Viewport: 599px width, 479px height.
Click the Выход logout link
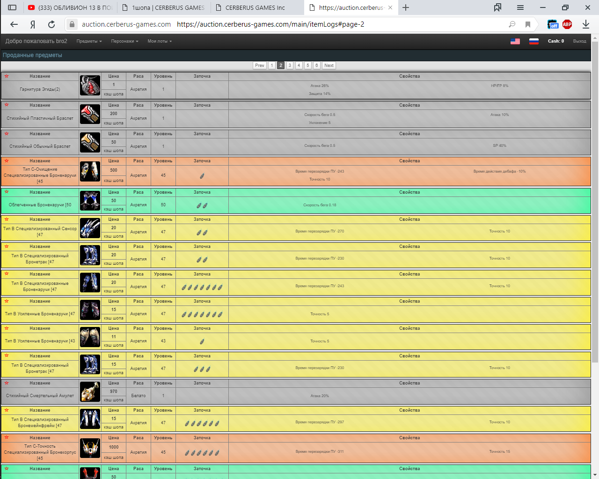pos(579,41)
